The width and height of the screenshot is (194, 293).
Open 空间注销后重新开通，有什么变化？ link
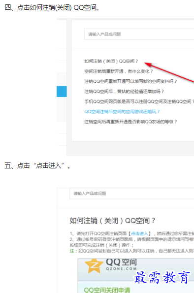119,71
